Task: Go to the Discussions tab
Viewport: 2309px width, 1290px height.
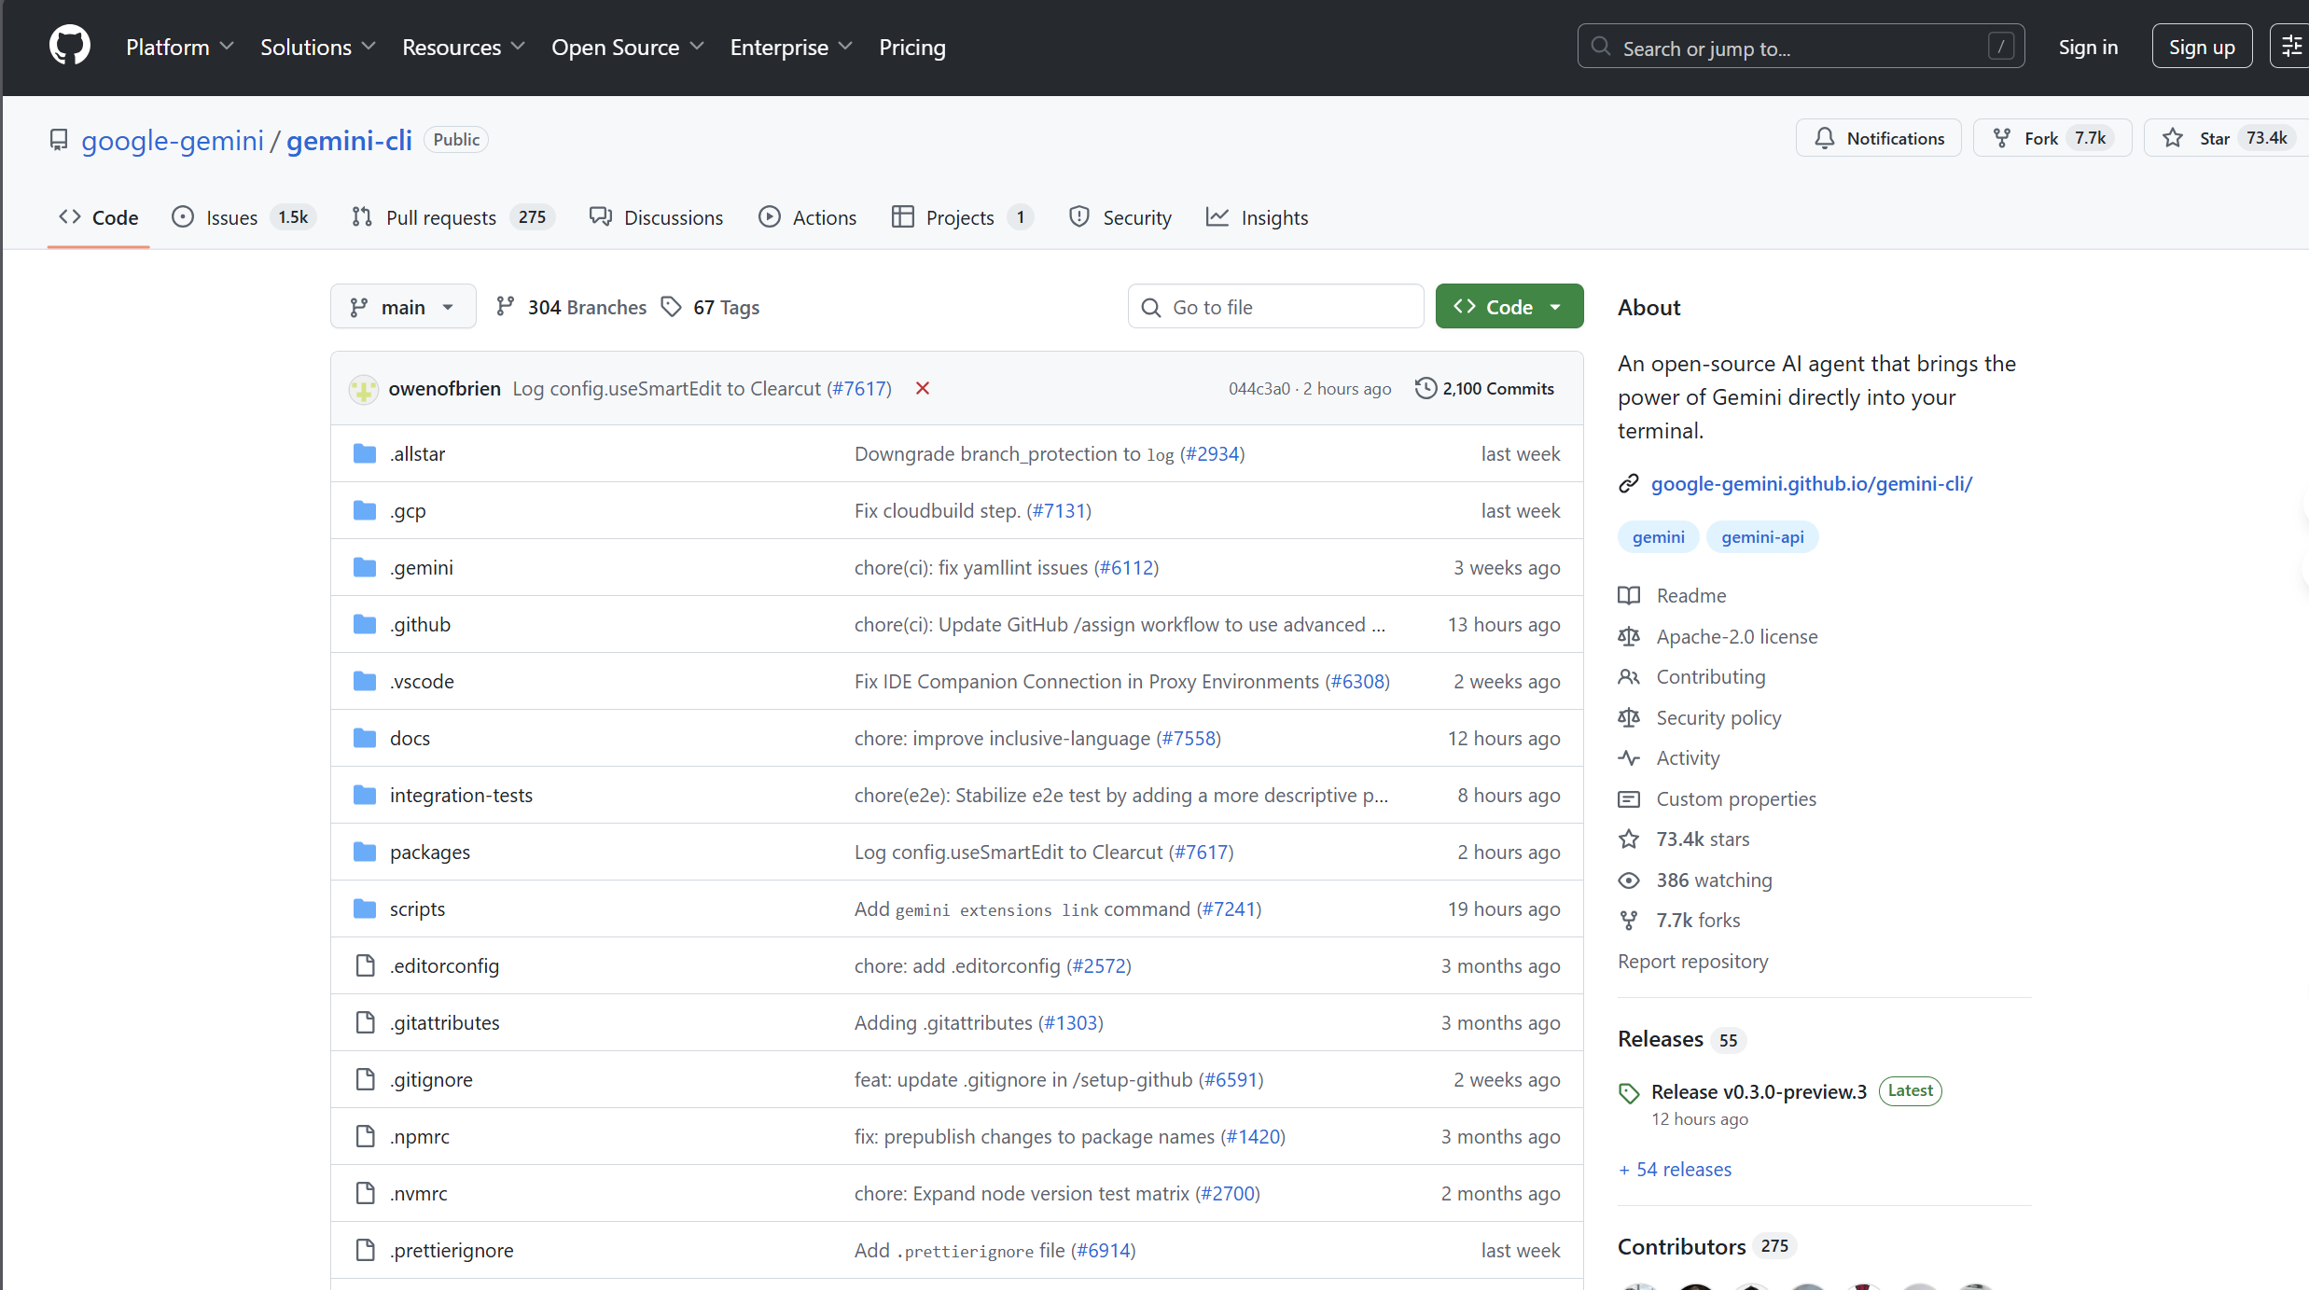Action: [x=657, y=217]
